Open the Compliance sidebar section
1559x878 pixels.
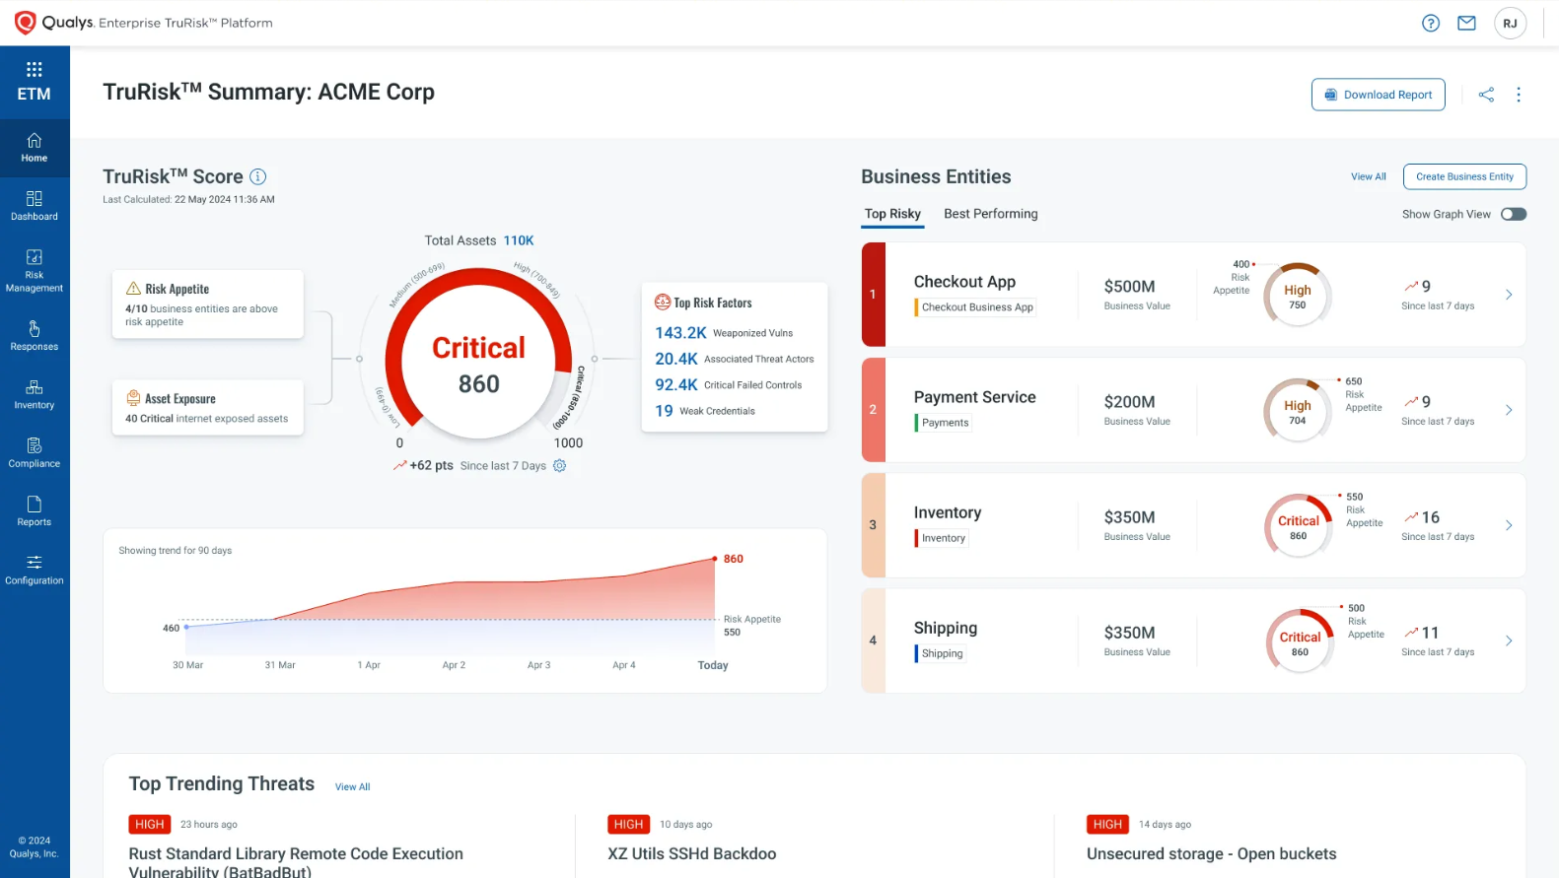35,452
